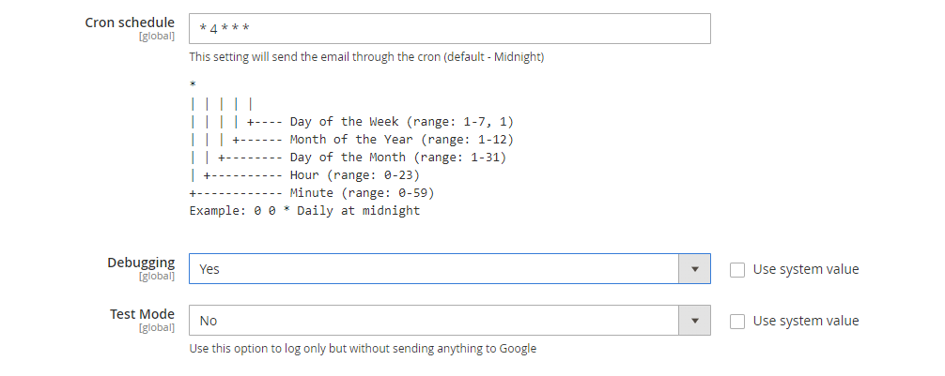
Task: Click the [global] scope tag under Test Mode
Action: [x=156, y=328]
